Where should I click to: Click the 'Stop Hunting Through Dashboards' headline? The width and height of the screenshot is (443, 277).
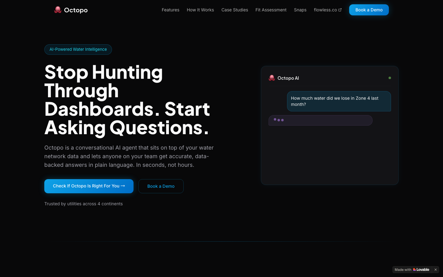[x=127, y=100]
